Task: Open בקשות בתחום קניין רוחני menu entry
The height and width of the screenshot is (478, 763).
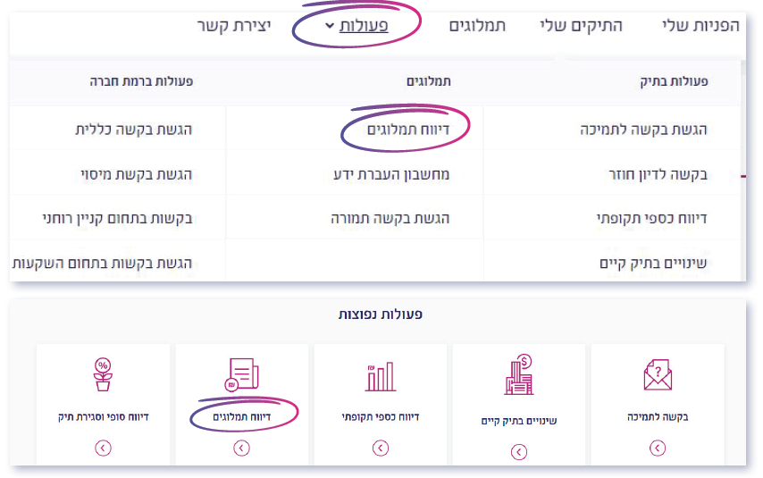Action: coord(118,217)
